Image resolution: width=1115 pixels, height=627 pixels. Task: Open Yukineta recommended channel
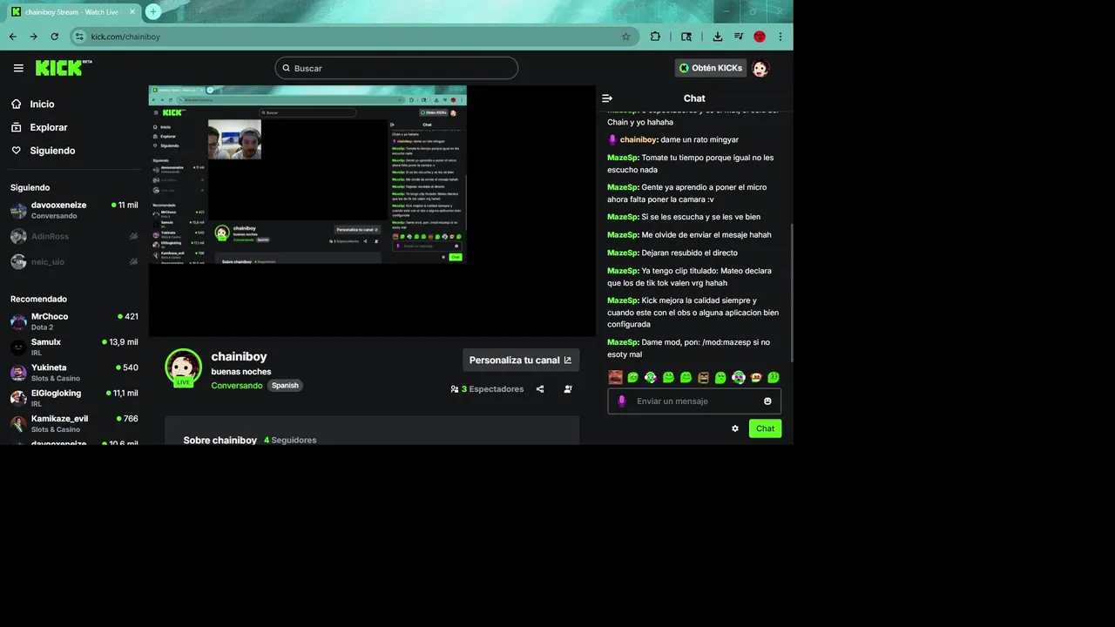[x=74, y=373]
